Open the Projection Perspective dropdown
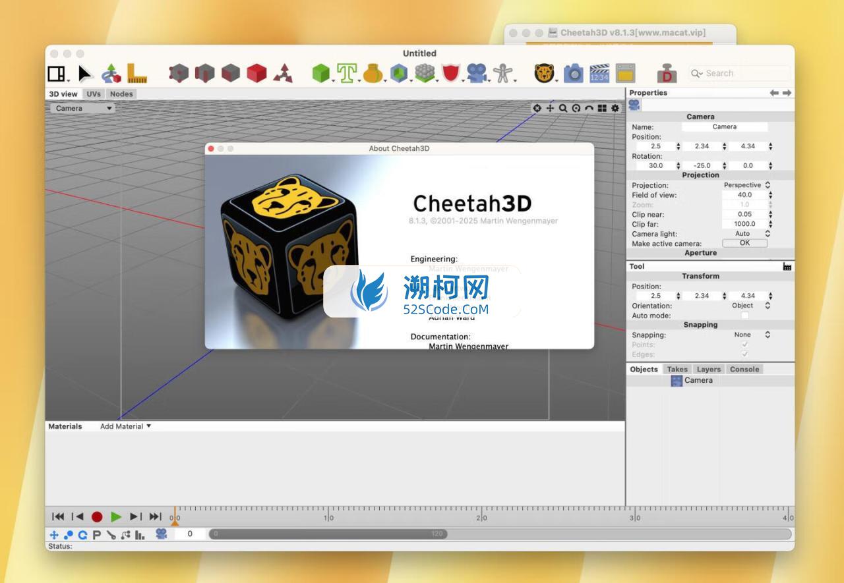 (x=746, y=185)
